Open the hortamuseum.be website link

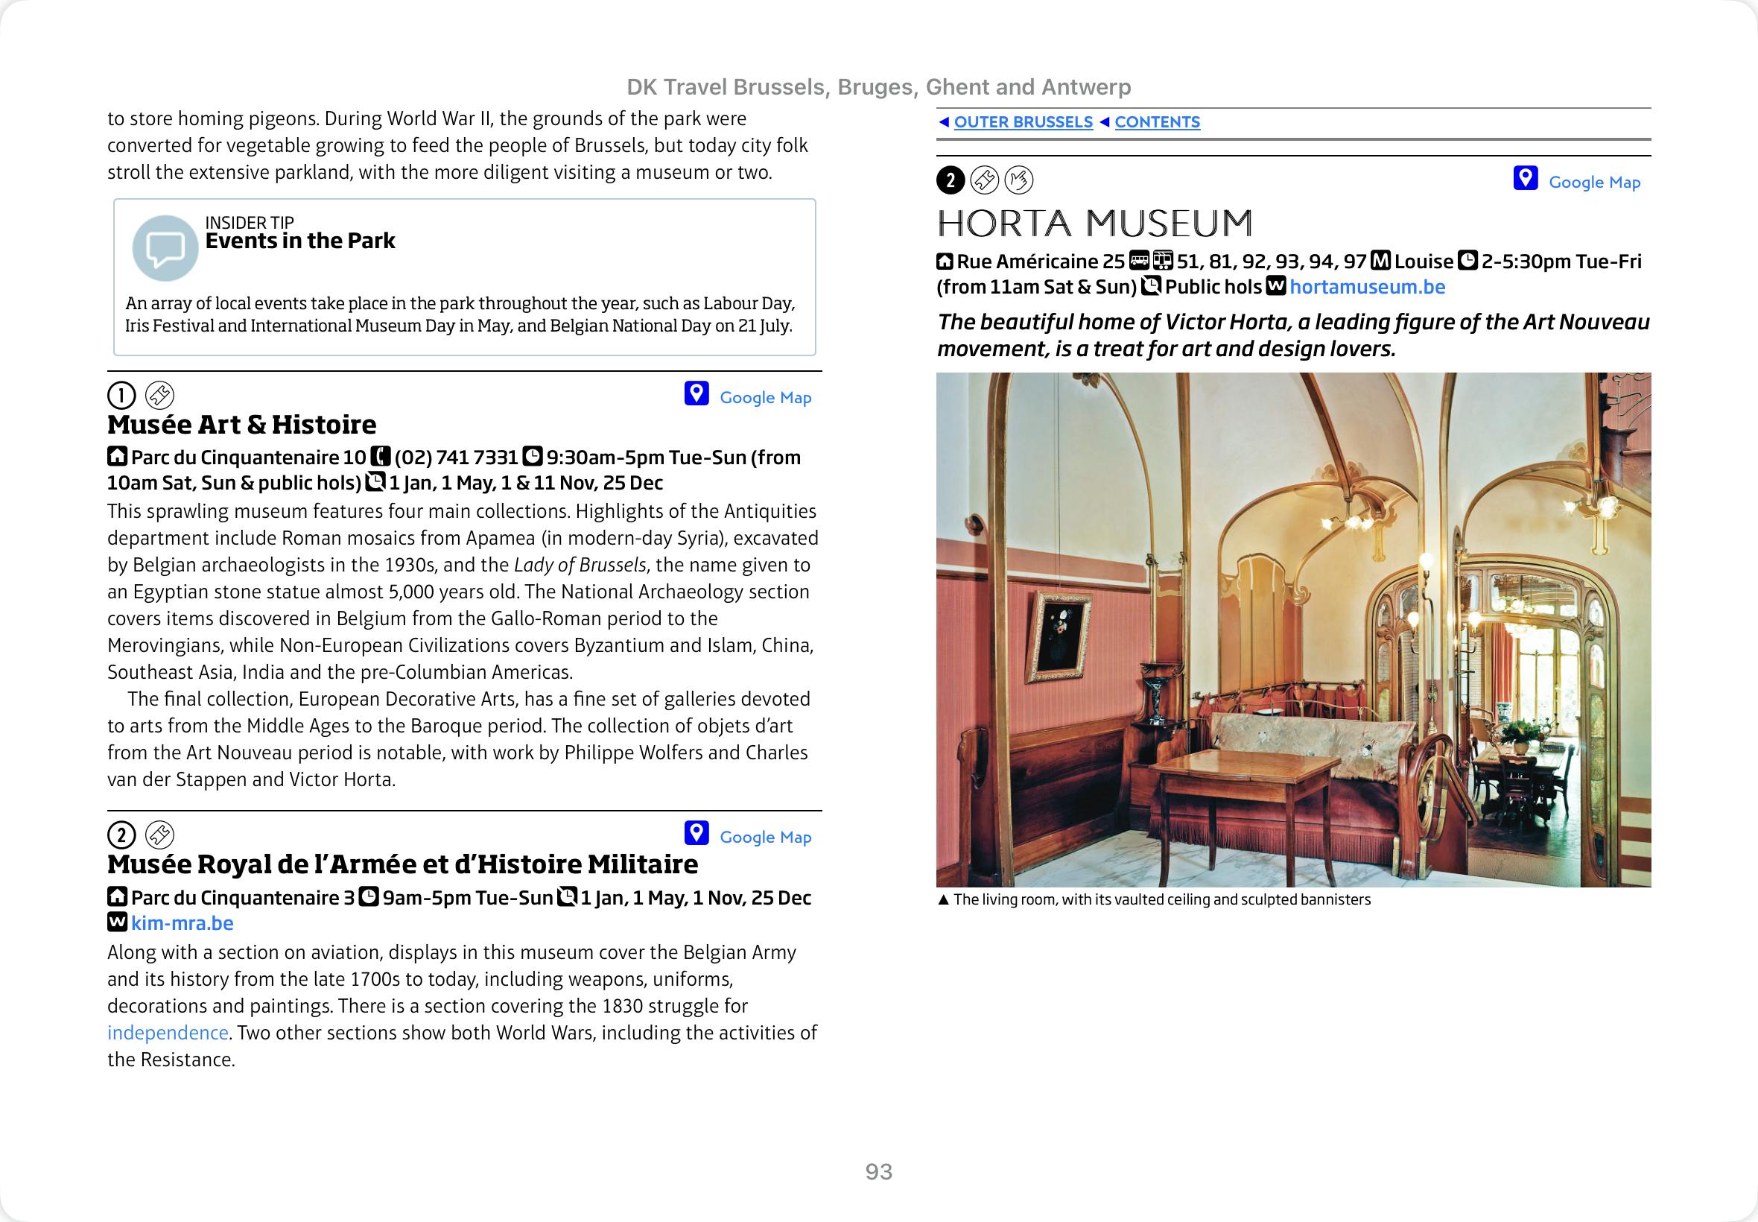point(1367,287)
